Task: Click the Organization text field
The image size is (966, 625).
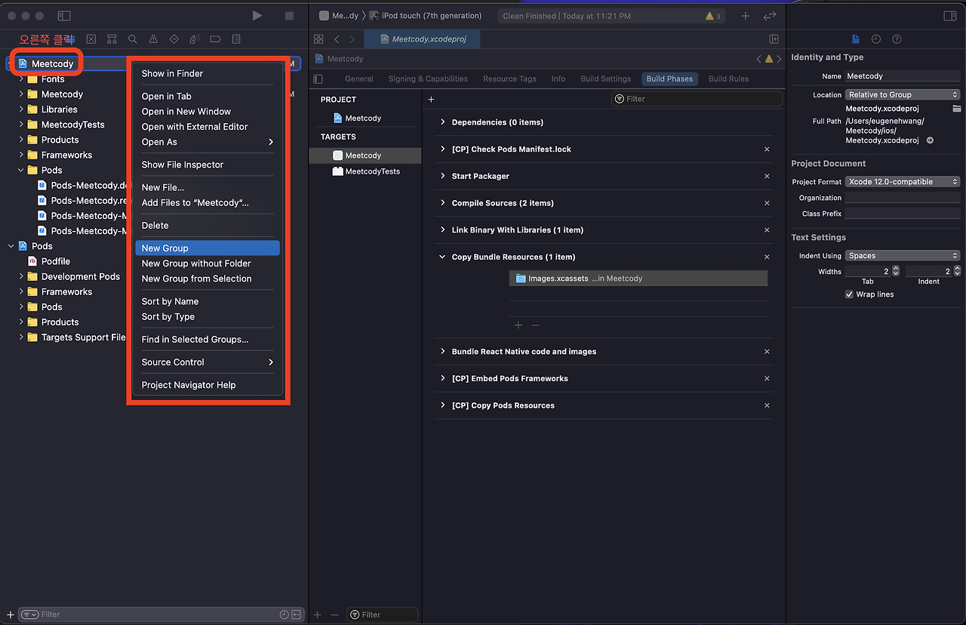Action: click(902, 198)
